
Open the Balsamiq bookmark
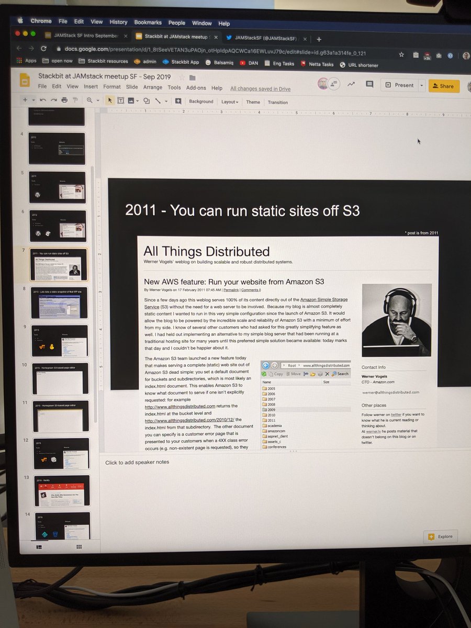coord(220,62)
